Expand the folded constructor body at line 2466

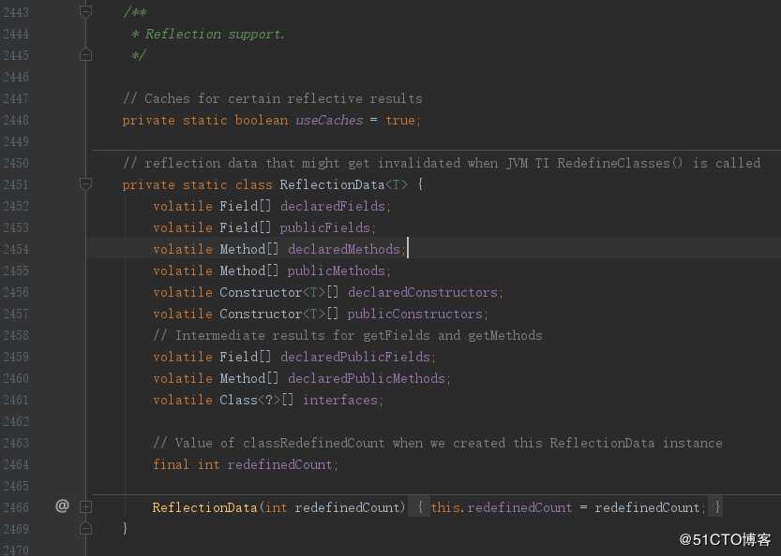(85, 507)
